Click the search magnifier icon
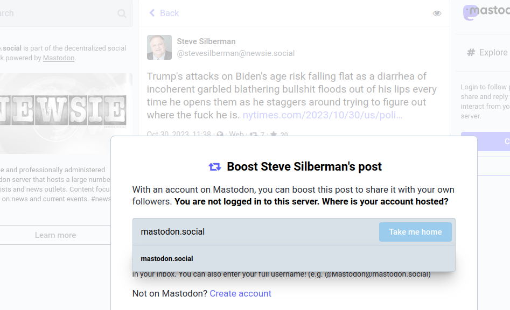 click(122, 13)
